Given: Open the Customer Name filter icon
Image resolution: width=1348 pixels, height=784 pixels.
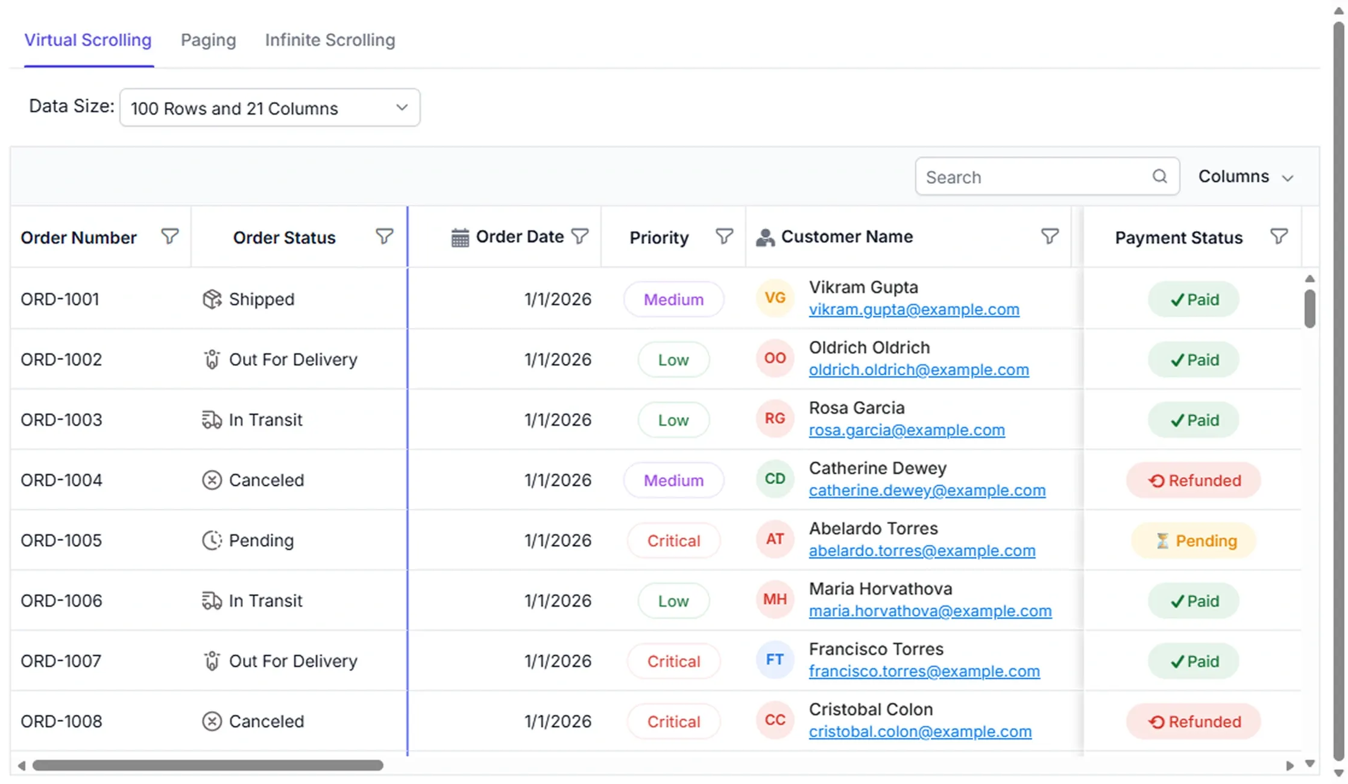Looking at the screenshot, I should point(1050,236).
